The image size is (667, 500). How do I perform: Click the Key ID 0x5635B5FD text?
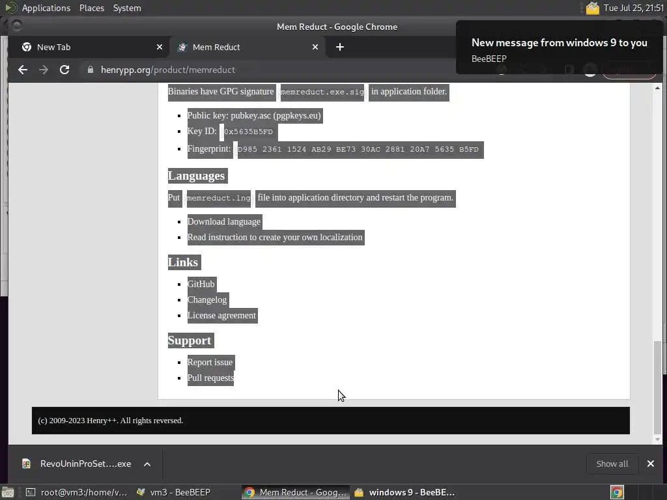click(248, 132)
